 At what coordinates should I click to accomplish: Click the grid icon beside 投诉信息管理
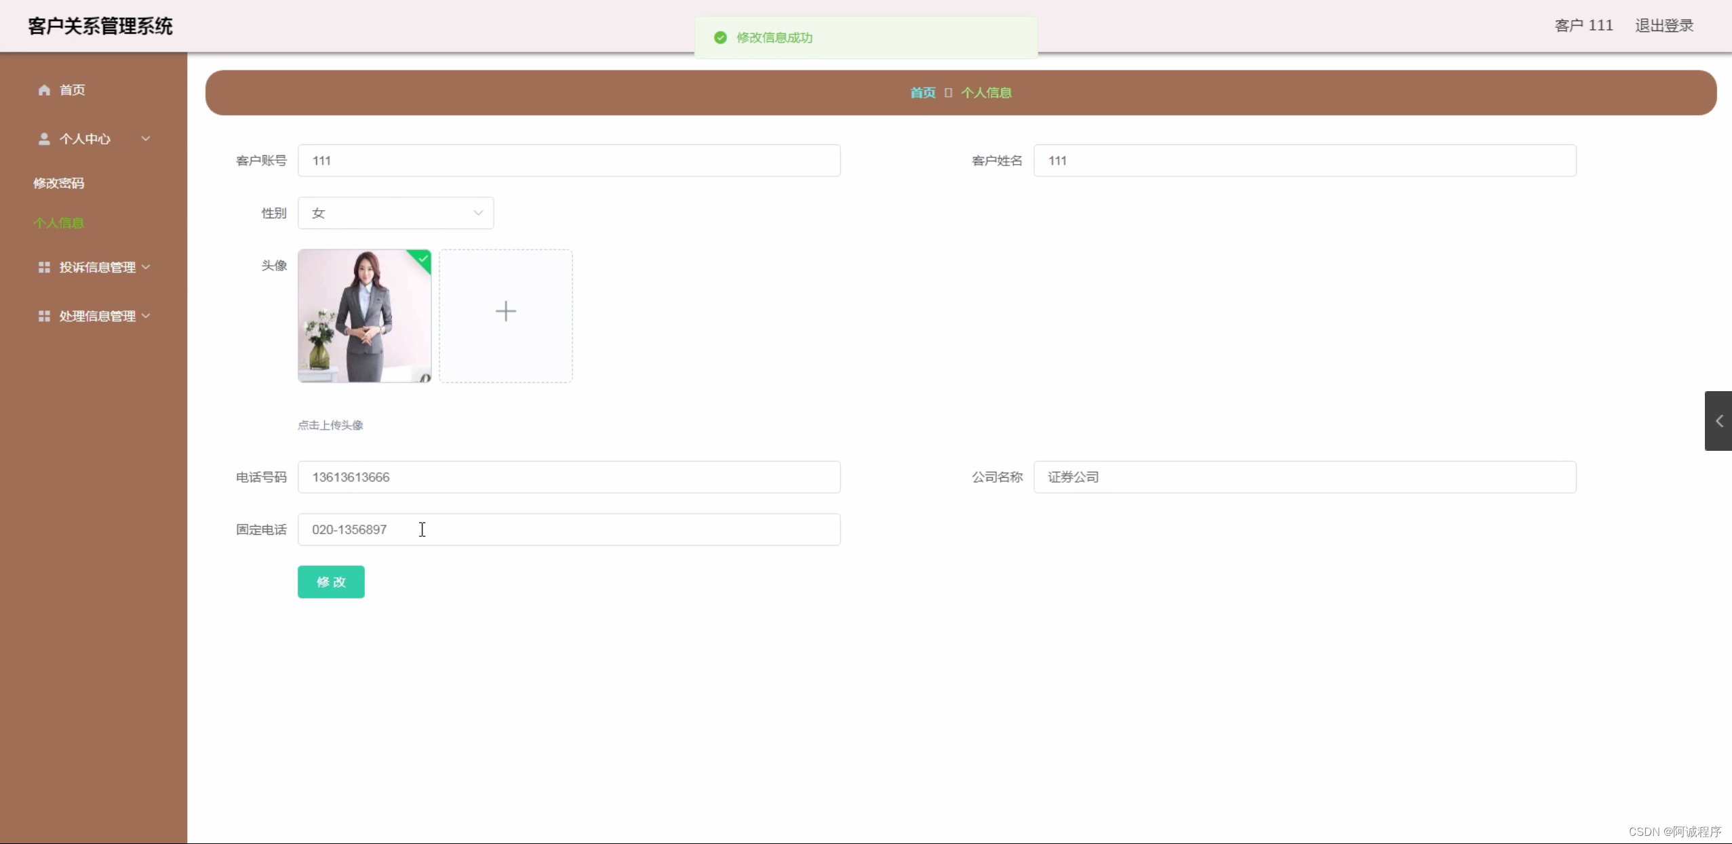pos(43,266)
